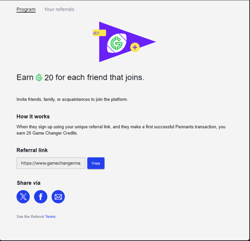Click the yellow plus circle on pennant

pyautogui.click(x=135, y=47)
